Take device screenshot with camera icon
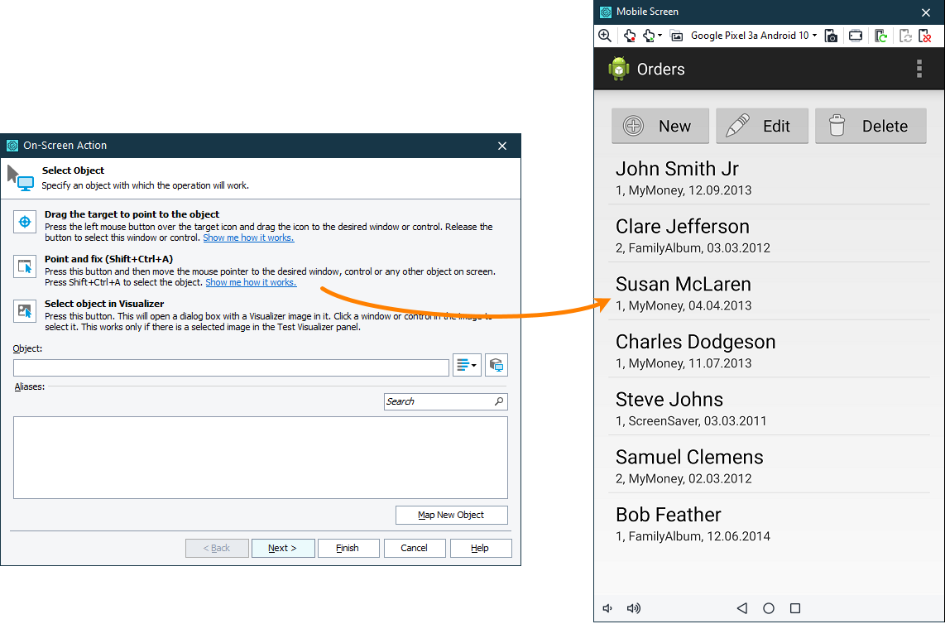Image resolution: width=945 pixels, height=624 pixels. click(831, 36)
